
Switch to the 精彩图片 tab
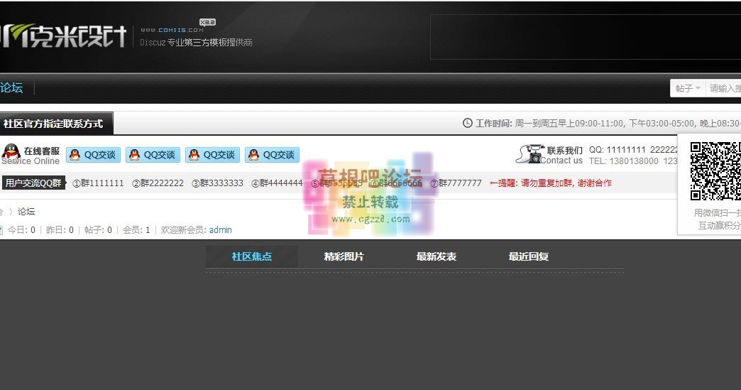click(344, 256)
